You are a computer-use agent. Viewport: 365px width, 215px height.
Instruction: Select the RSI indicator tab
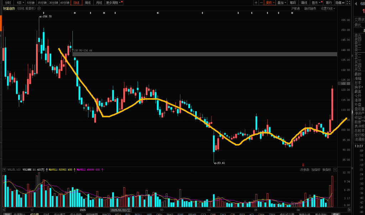(128, 214)
